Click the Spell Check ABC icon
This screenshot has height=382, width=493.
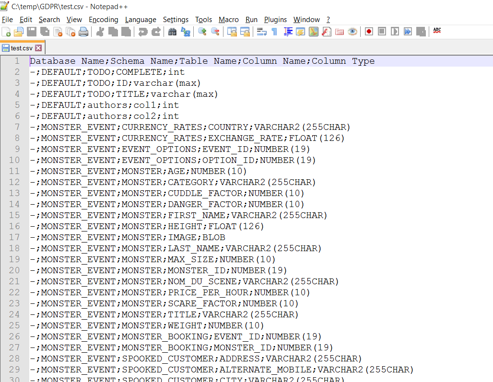pyautogui.click(x=437, y=31)
